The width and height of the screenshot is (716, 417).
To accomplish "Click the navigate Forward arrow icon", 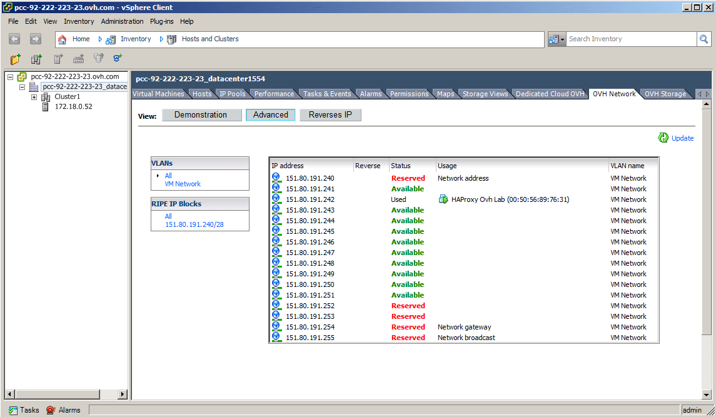I will coord(35,39).
